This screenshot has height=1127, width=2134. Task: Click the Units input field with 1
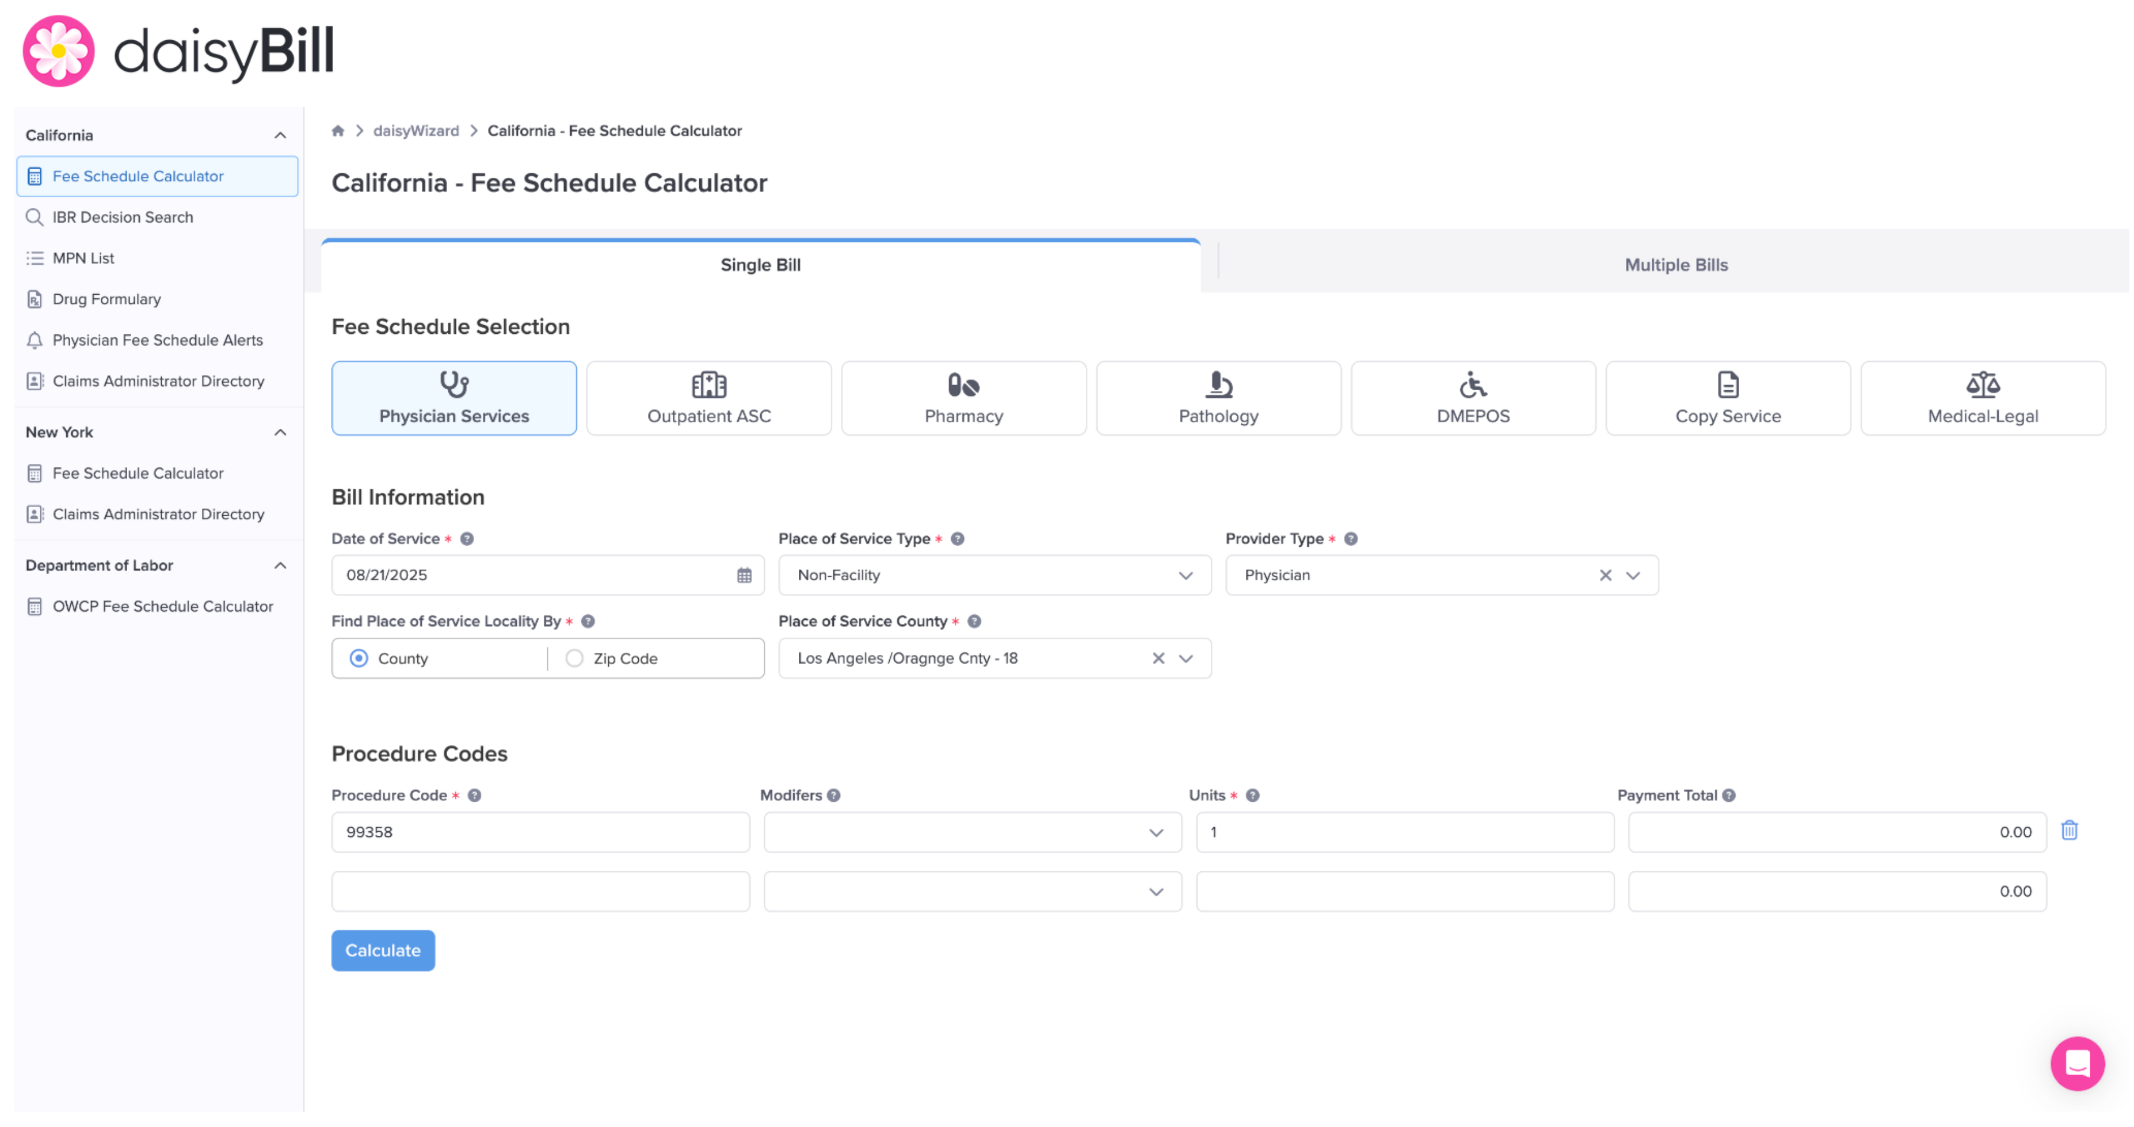click(x=1404, y=832)
